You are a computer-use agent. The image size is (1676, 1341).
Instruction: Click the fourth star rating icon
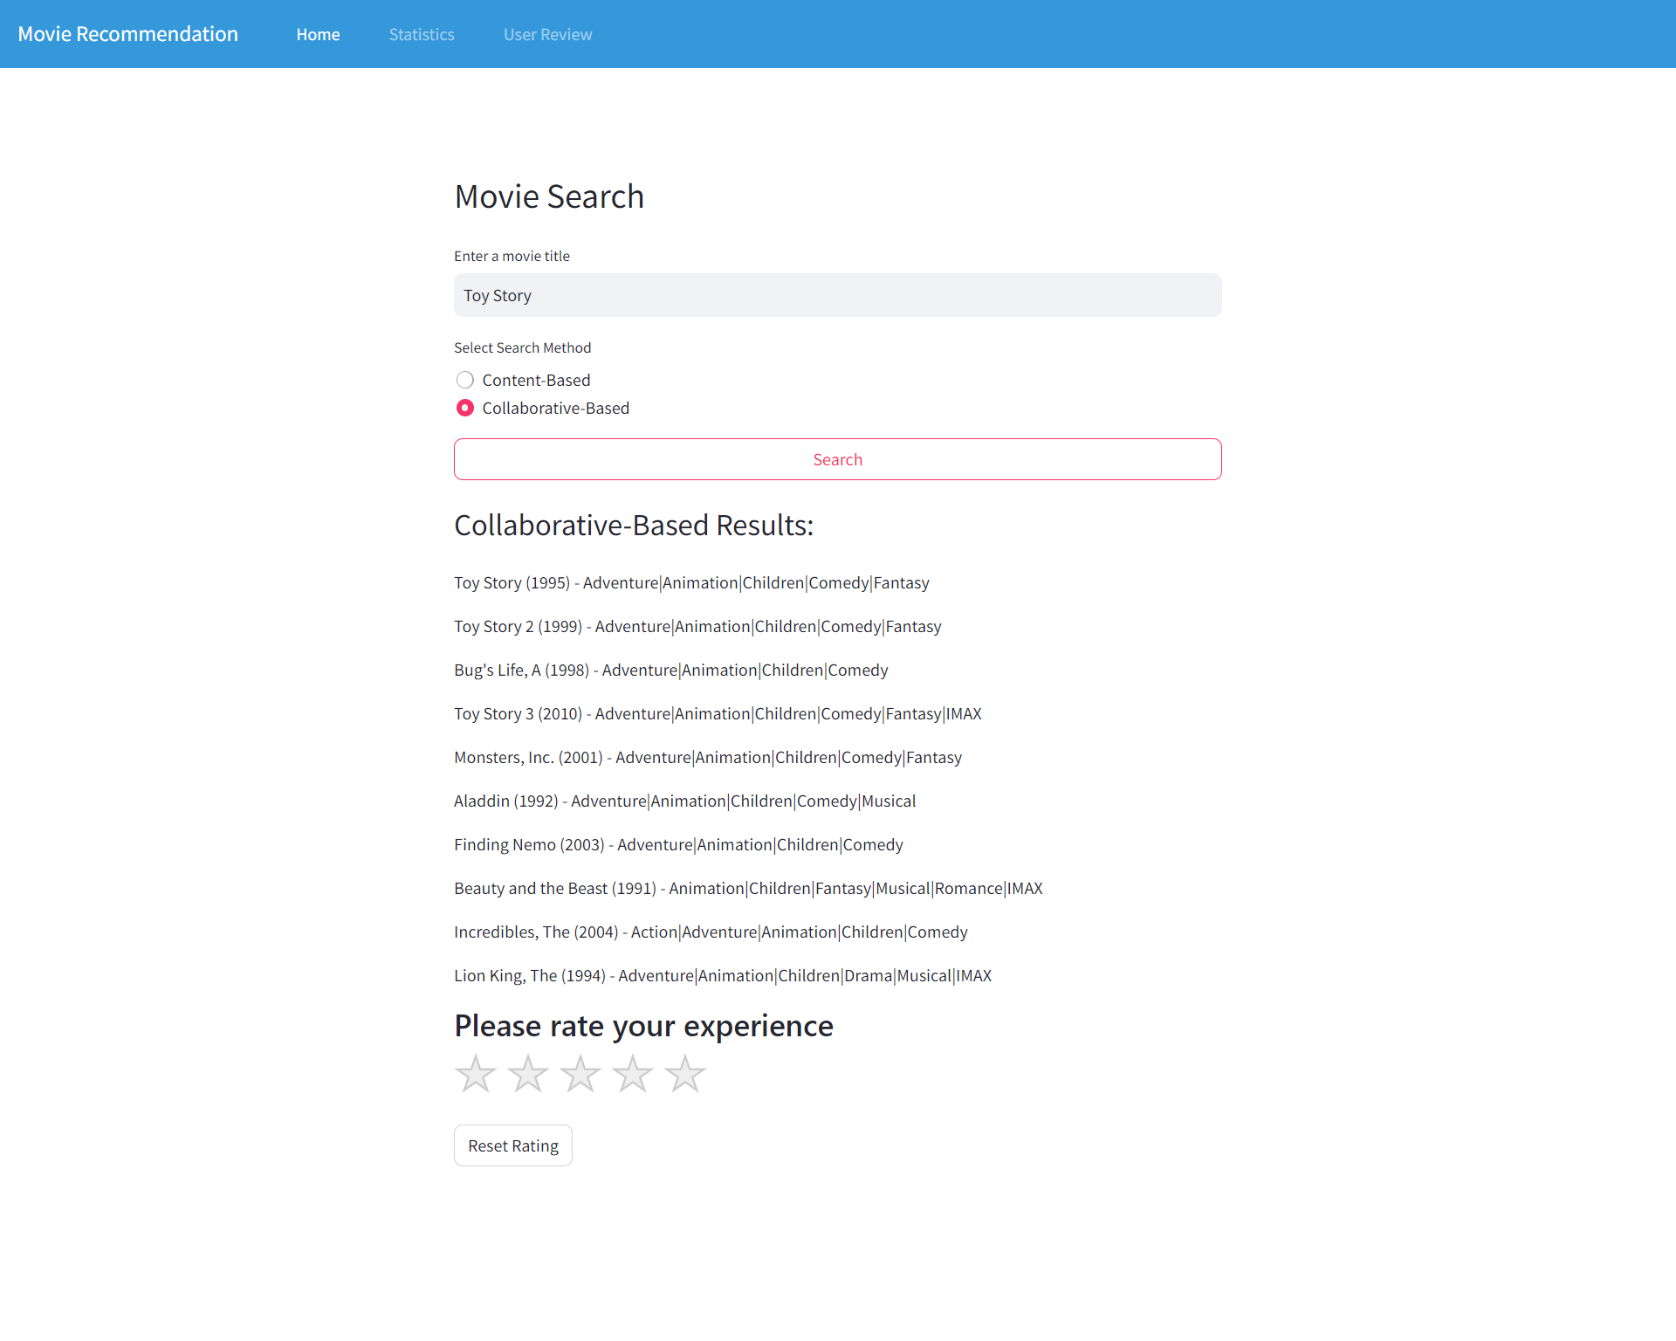[632, 1074]
